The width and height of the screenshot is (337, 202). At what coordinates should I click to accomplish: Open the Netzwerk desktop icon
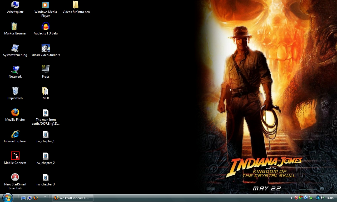(x=15, y=69)
